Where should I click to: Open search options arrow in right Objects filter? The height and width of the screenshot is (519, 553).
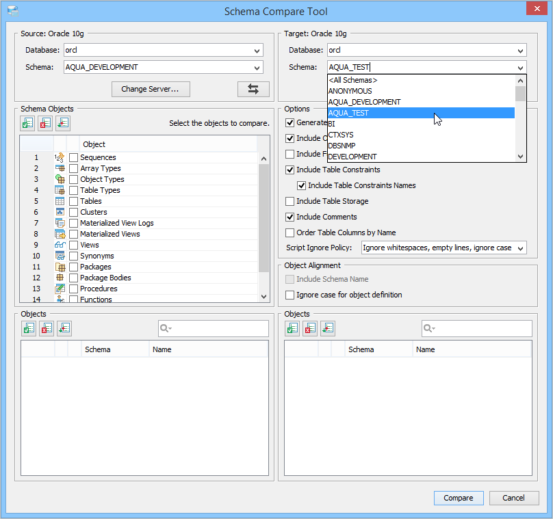point(433,328)
